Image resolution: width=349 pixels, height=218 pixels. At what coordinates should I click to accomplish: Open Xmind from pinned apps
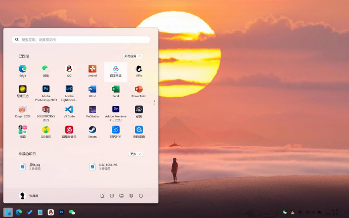click(x=93, y=69)
